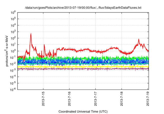The image size is (164, 114).
Task: Click the tallest red flux peak on July 14
Action: 31,34
